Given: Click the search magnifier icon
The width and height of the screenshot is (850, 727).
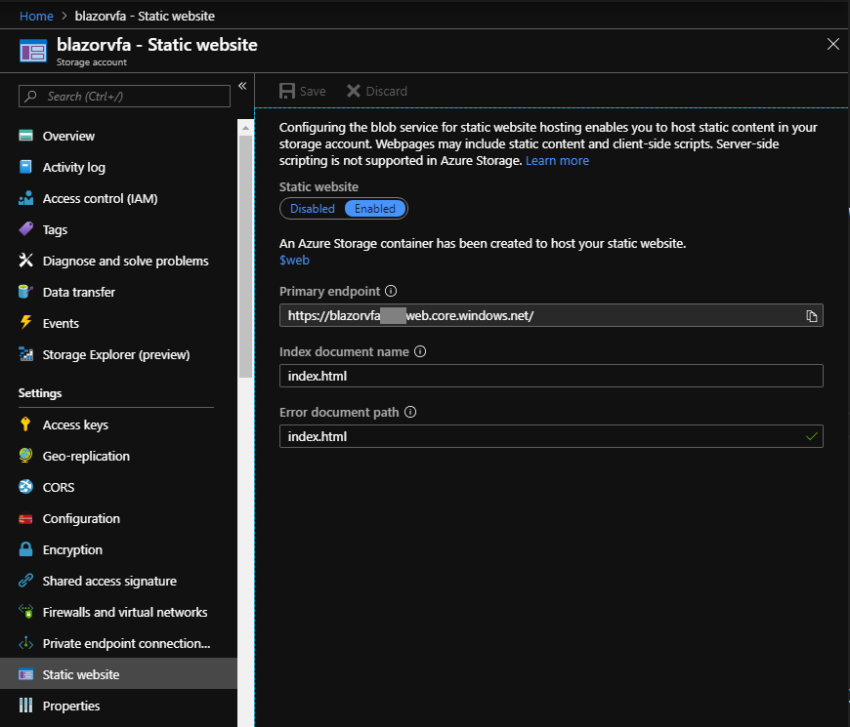Looking at the screenshot, I should (x=31, y=96).
